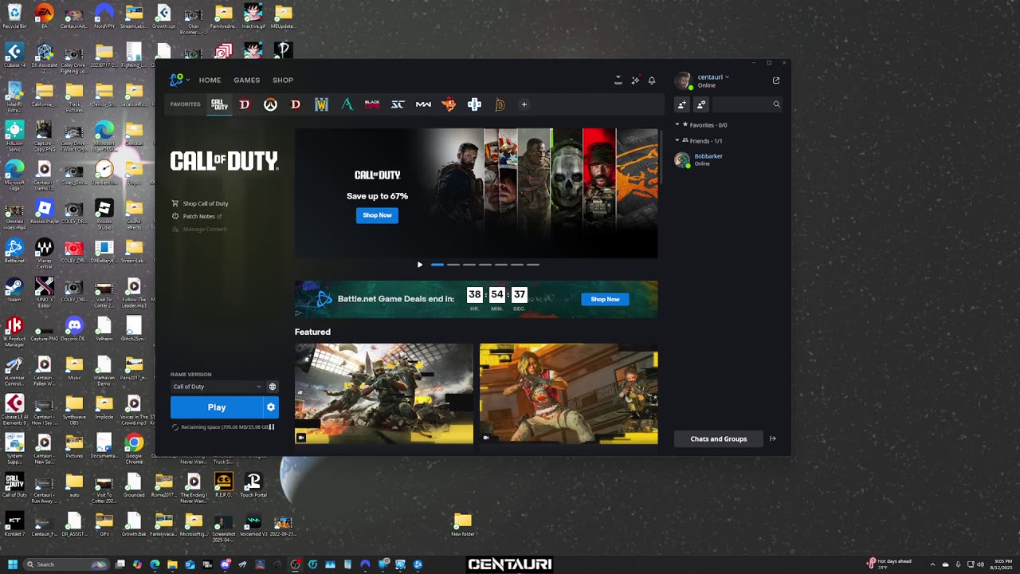Select the Recycle Bin desktop icon
Screen dimensions: 1020x574
[x=14, y=16]
